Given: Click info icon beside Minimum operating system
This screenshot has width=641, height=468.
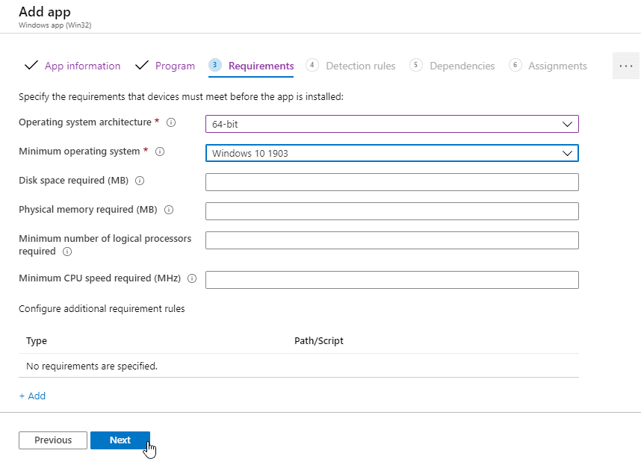Looking at the screenshot, I should point(160,152).
